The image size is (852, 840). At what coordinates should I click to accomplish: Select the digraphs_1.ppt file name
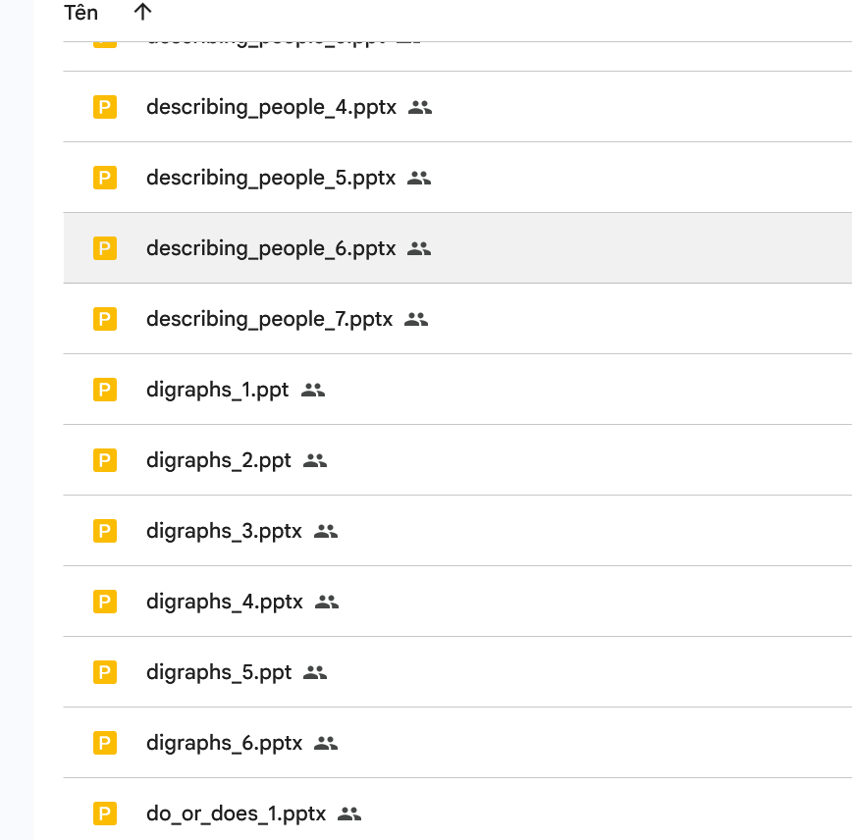(x=217, y=390)
